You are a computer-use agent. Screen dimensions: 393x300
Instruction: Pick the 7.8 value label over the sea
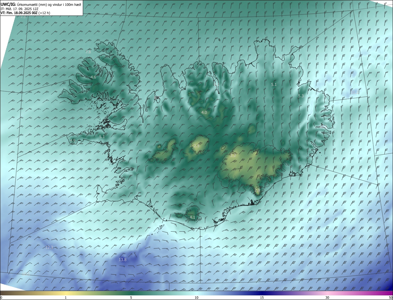point(88,52)
